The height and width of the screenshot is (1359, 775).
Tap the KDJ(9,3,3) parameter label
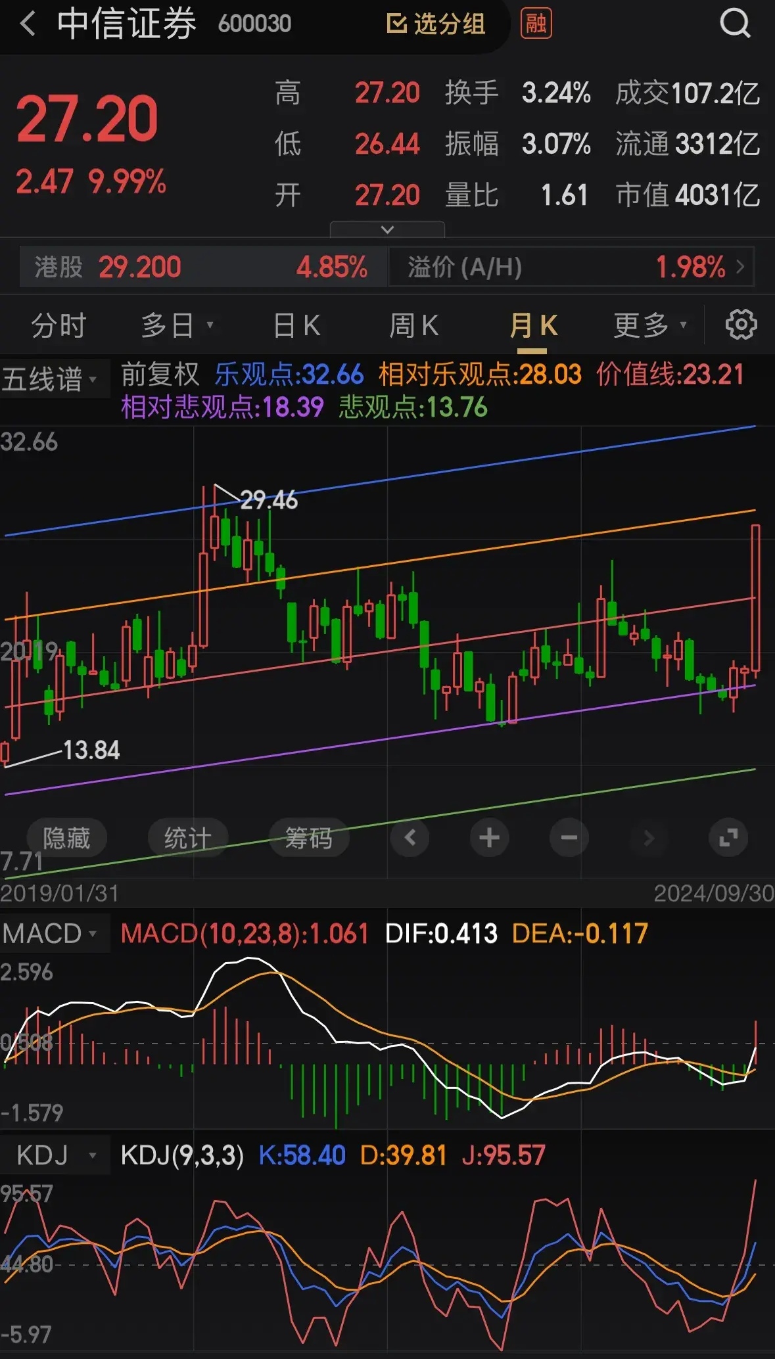(x=182, y=1155)
